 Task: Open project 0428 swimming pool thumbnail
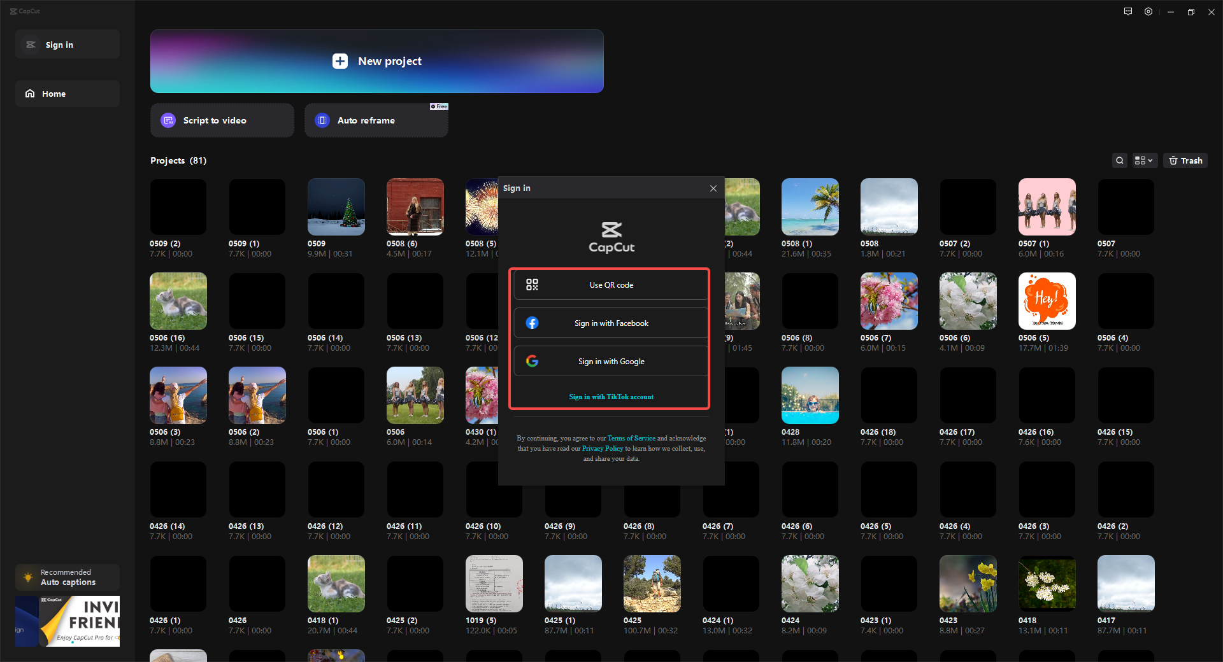tap(810, 395)
